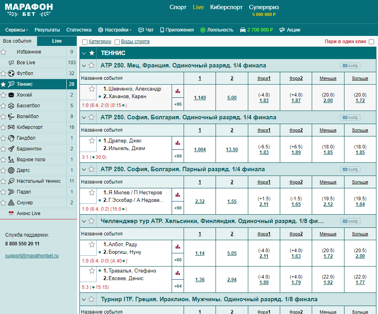This screenshot has width=378, height=314.
Task: Collapse ATP 250 Мец Франция tournament
Action: (84, 65)
